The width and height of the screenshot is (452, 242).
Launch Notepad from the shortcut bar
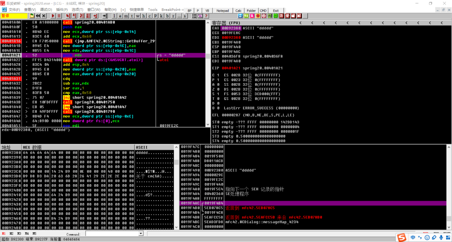point(222,11)
